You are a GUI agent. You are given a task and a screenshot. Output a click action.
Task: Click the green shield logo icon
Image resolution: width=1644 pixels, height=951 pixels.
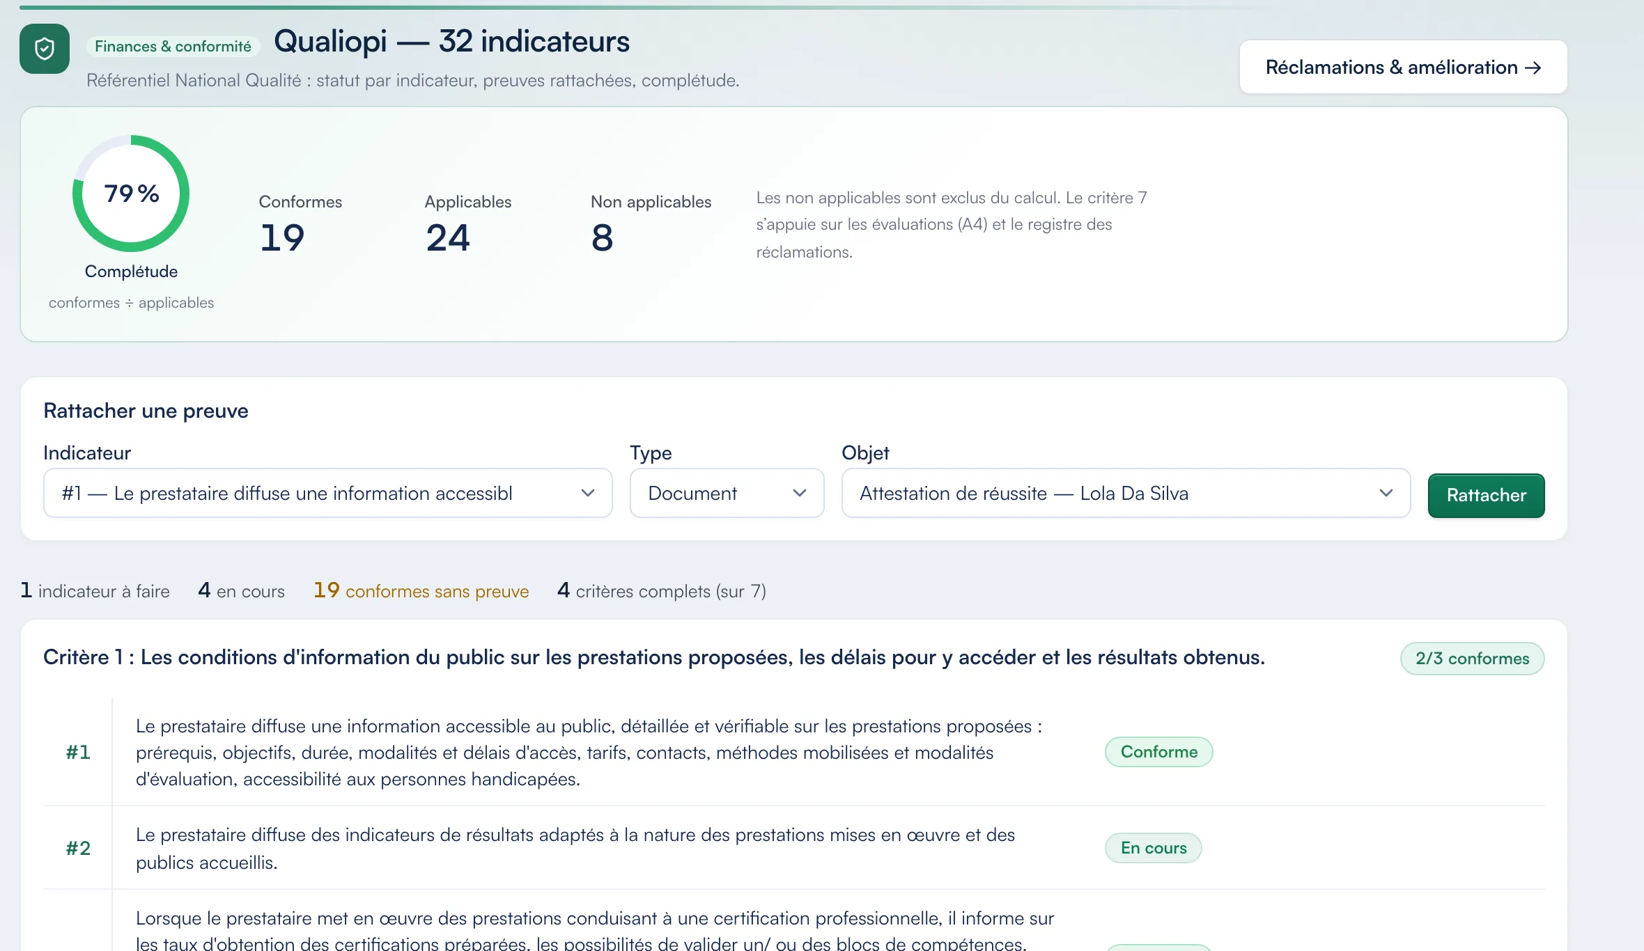[x=45, y=49]
